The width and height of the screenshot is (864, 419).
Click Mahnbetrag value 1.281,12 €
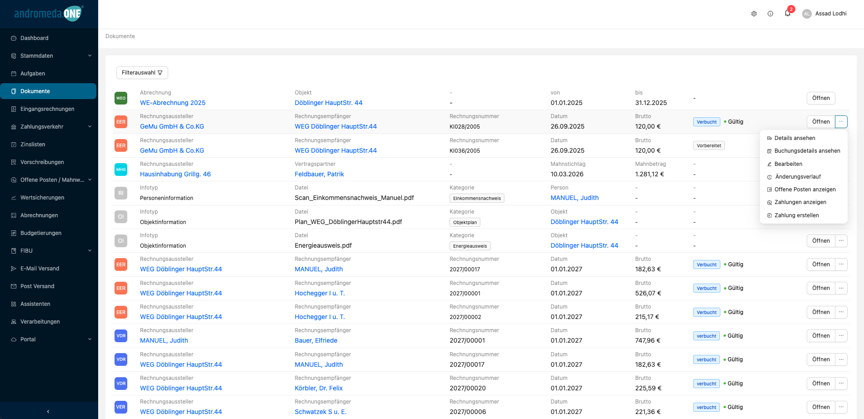(649, 174)
